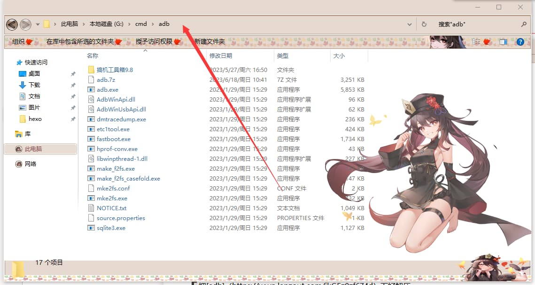
Task: Navigate to 本地磁盘 (G:) in the breadcrumb
Action: click(x=107, y=24)
